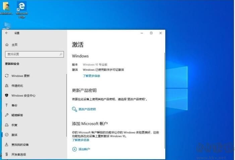Click the 开发者选项 sidebar icon
This screenshot has height=160, width=235.
click(x=7, y=154)
